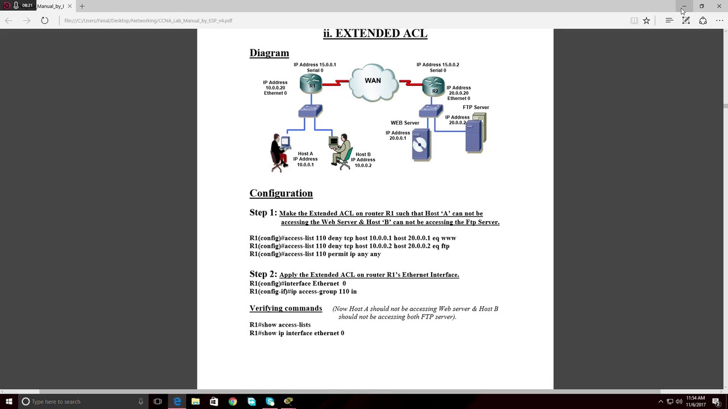This screenshot has width=728, height=409.
Task: Show hidden system tray icons chevron
Action: (x=660, y=402)
